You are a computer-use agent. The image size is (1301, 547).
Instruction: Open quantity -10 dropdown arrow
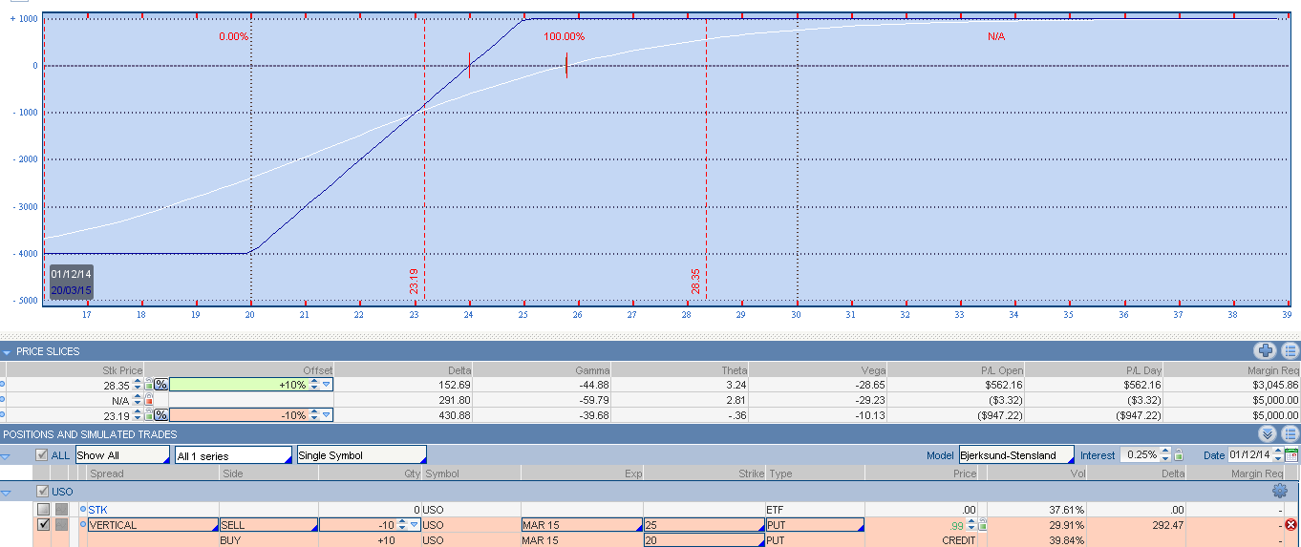point(415,525)
